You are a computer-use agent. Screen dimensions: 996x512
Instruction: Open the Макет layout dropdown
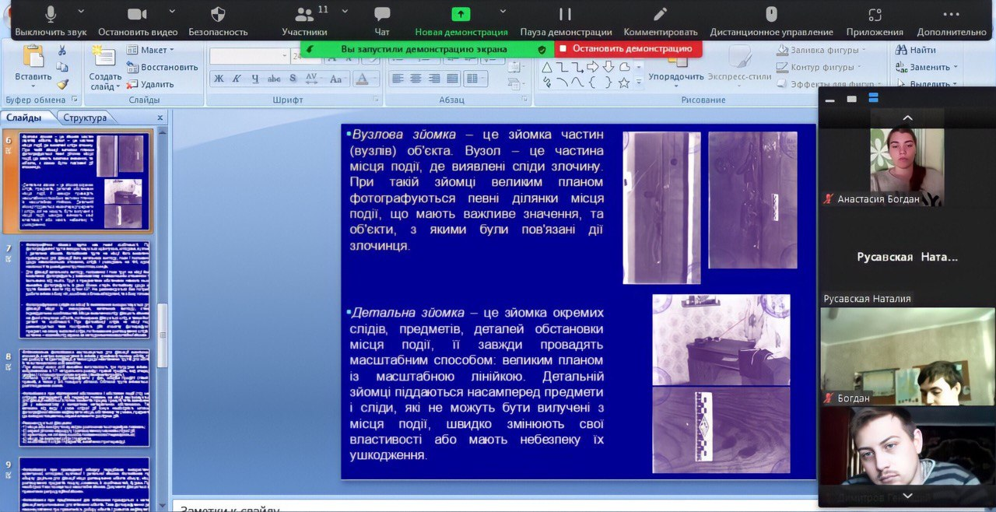tap(153, 50)
